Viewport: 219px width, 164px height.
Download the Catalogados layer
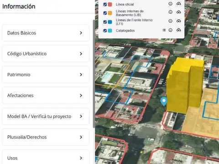178,30
